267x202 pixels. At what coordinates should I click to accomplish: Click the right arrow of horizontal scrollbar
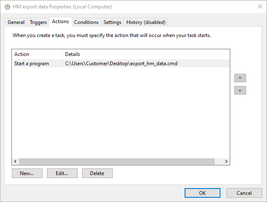point(226,161)
